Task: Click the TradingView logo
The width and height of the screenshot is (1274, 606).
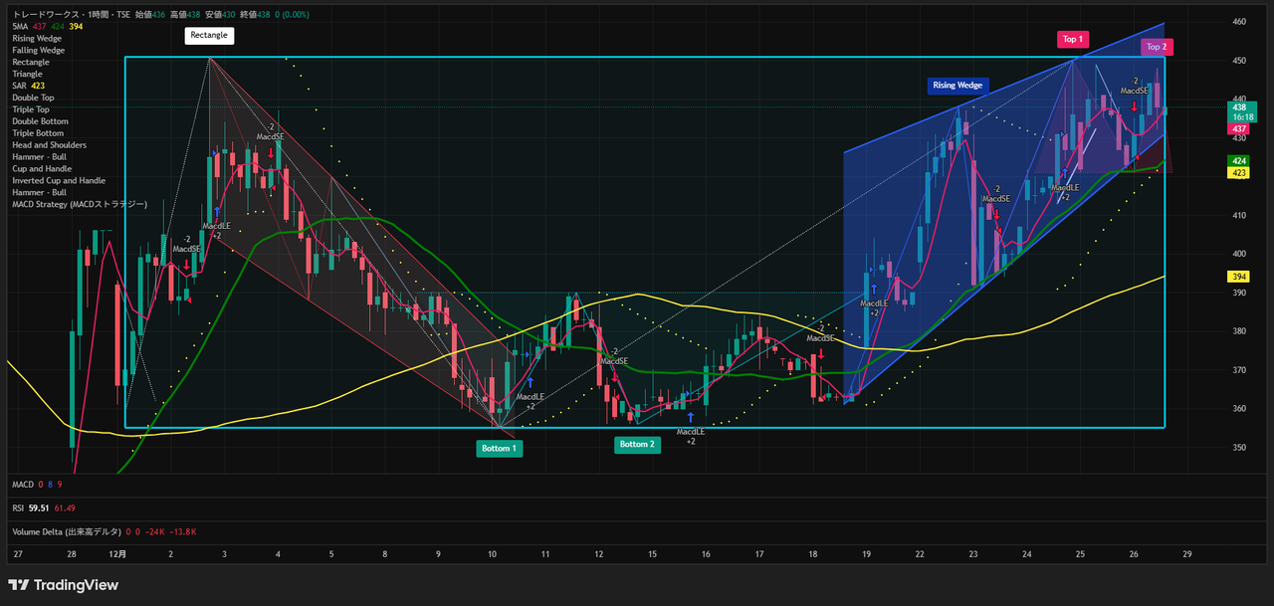Action: [x=63, y=585]
